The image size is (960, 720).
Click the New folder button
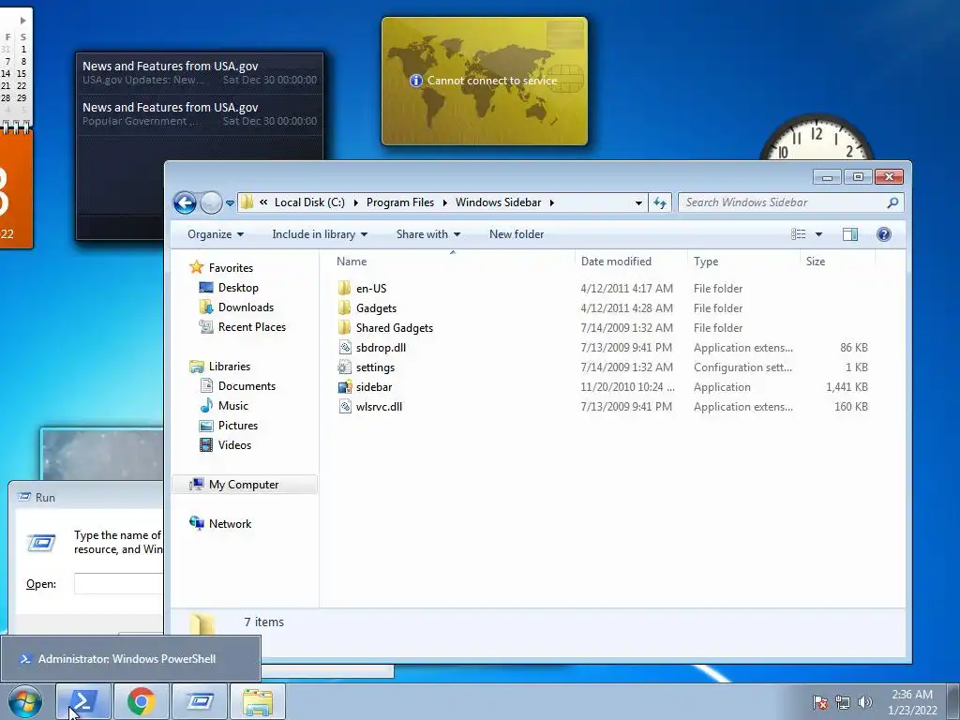[x=517, y=234]
